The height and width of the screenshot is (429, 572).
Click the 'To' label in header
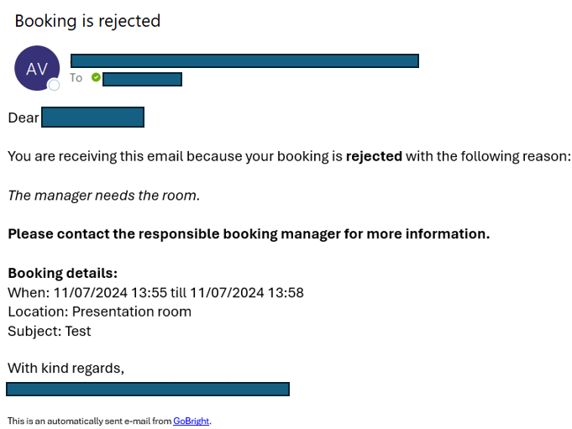click(x=76, y=77)
